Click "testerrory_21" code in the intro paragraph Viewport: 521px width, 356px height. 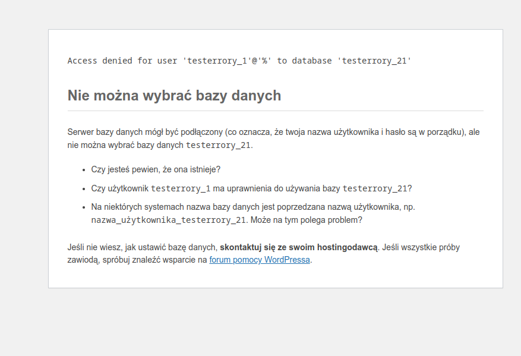(219, 145)
